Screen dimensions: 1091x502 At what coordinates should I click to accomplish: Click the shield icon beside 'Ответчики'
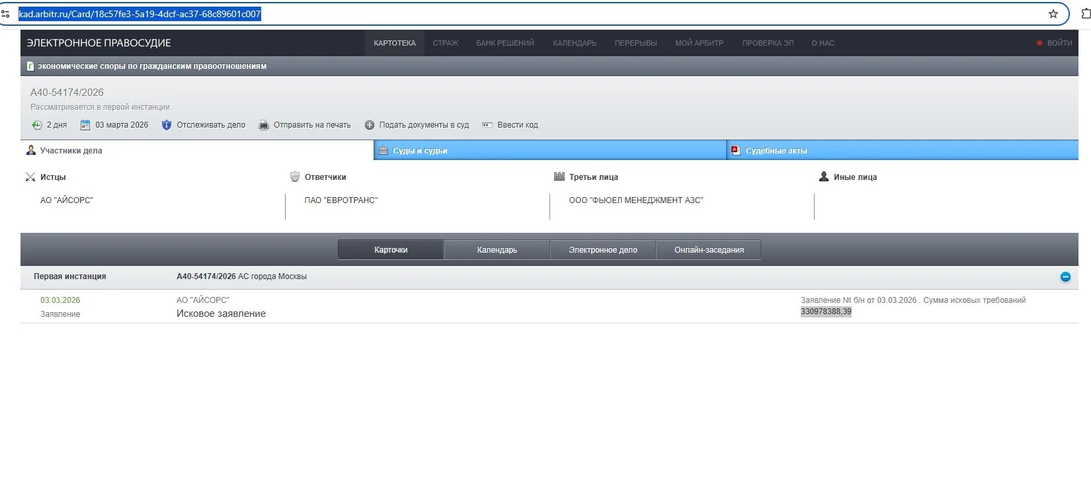coord(295,177)
